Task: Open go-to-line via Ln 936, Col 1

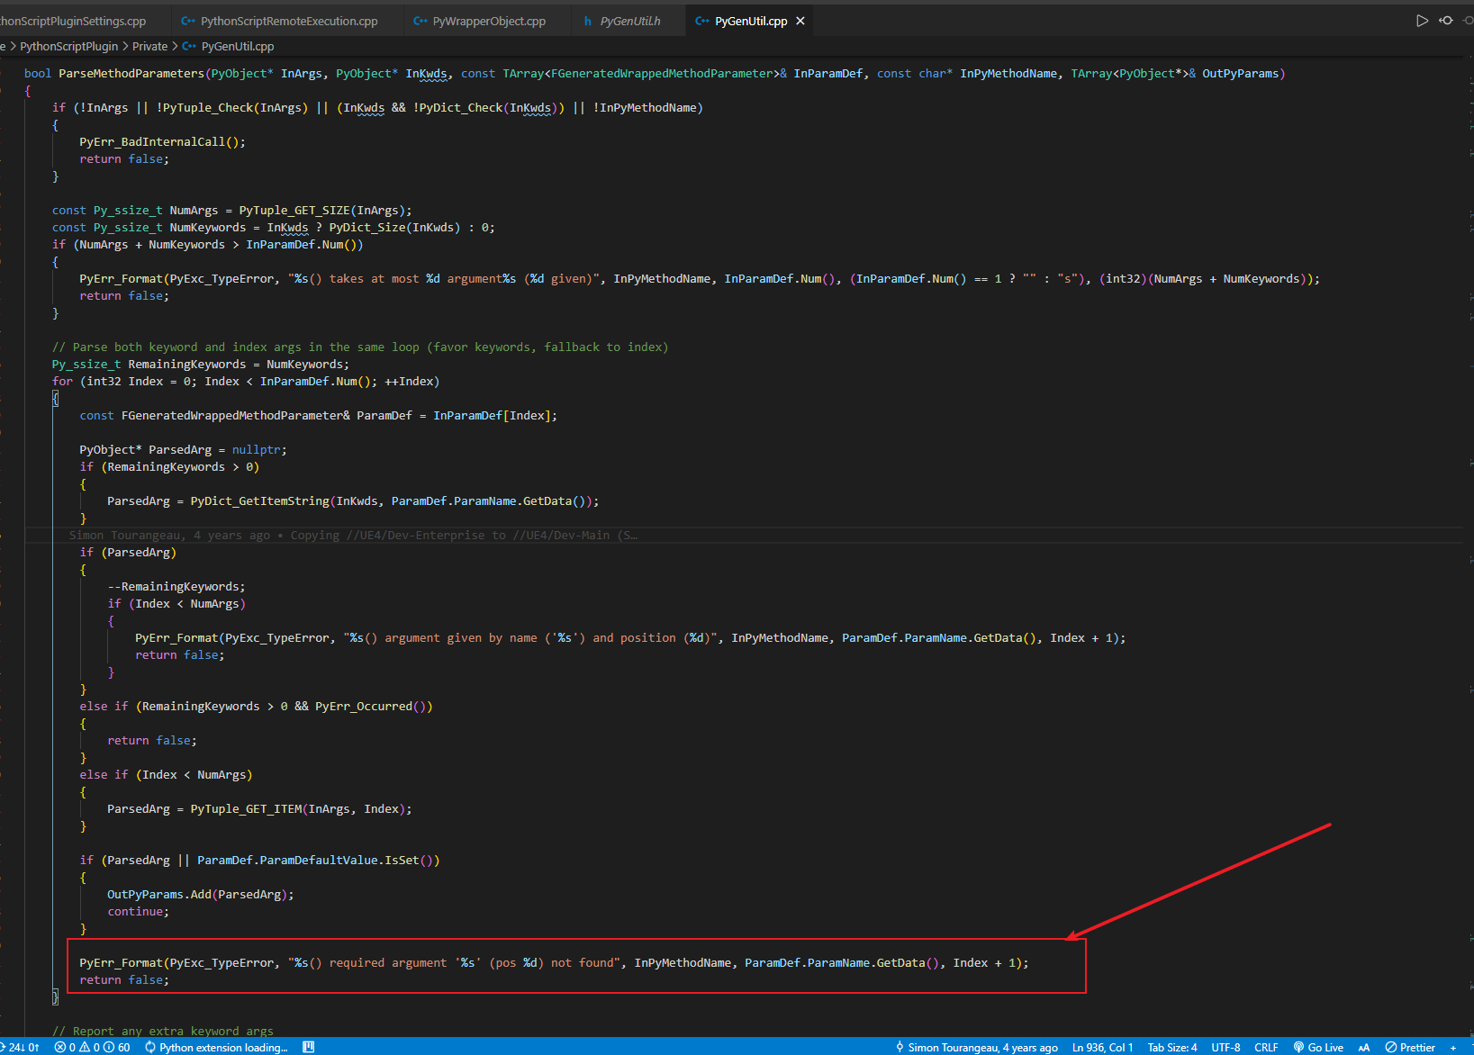Action: (x=1100, y=1047)
